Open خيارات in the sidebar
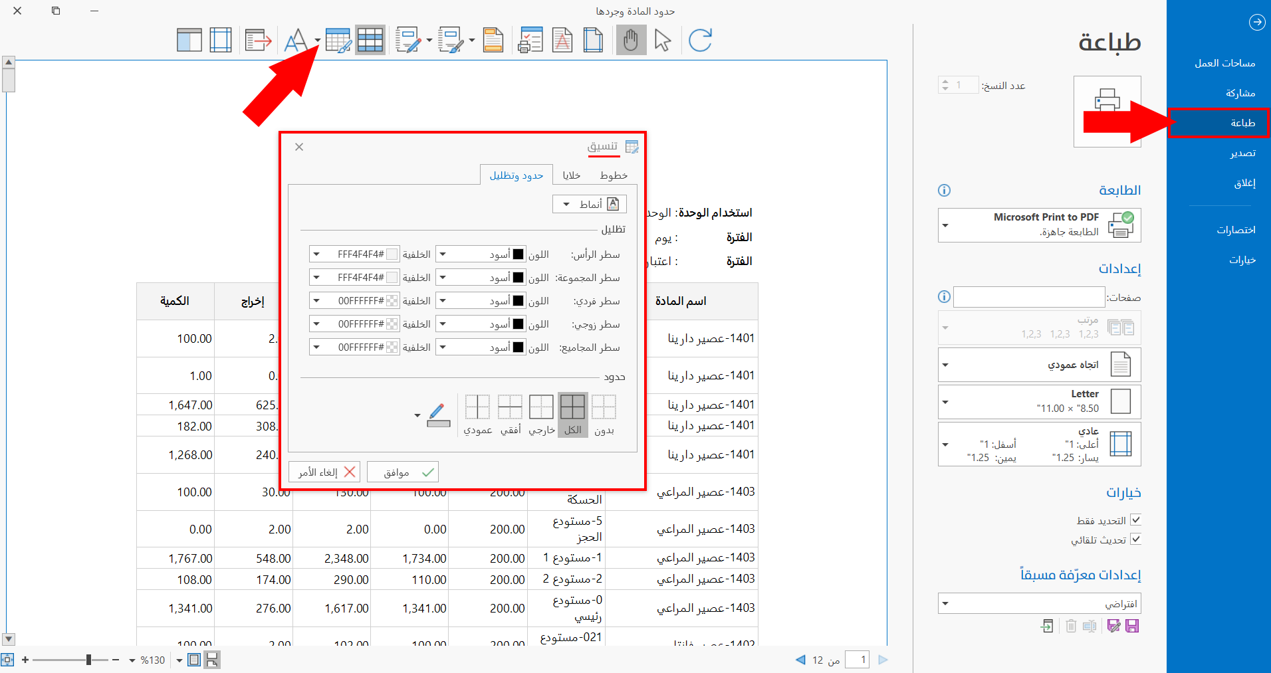 click(1242, 260)
